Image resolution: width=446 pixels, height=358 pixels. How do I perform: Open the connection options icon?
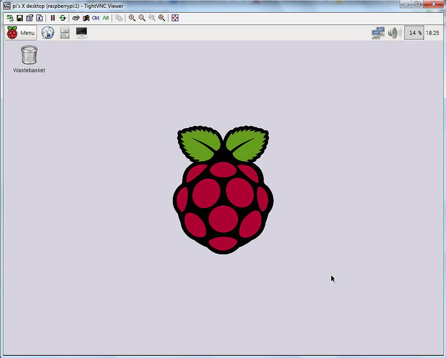pyautogui.click(x=30, y=18)
